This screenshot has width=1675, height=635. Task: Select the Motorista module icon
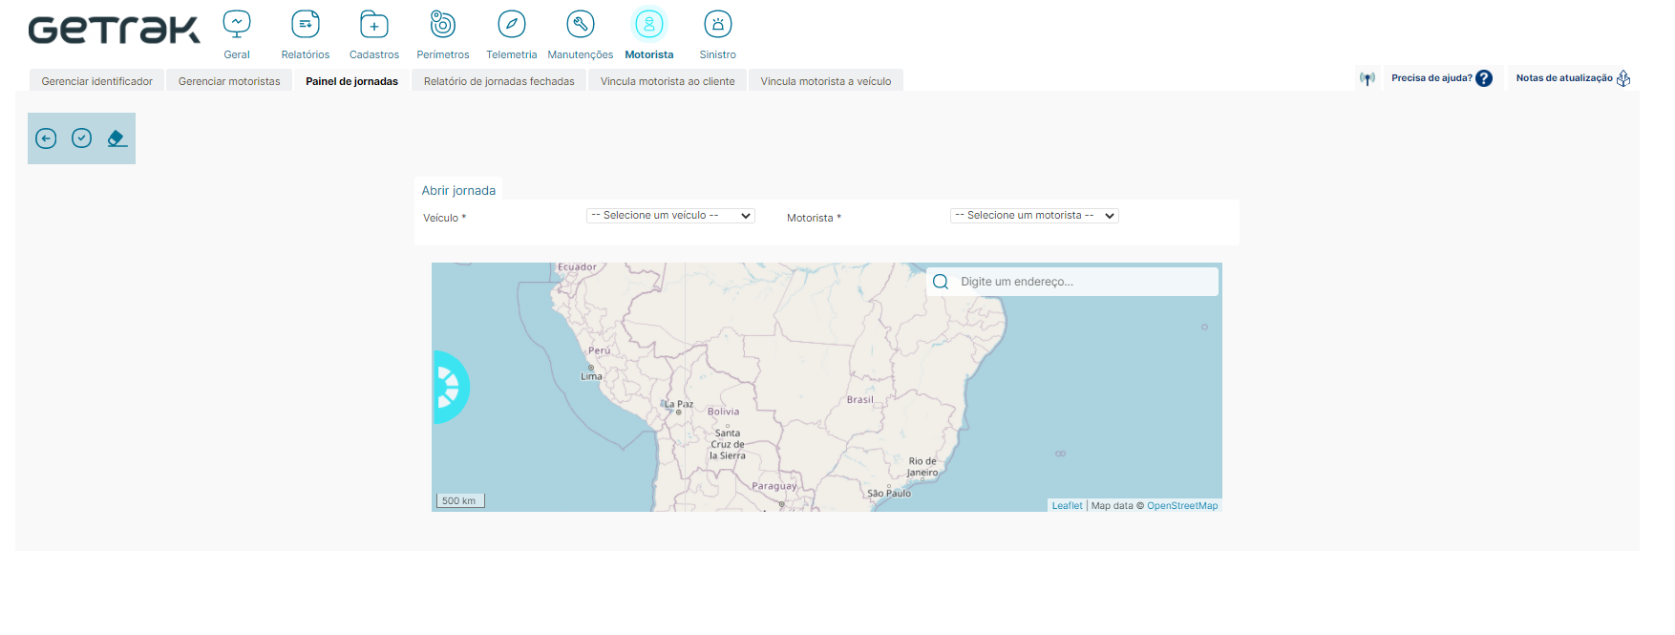click(x=649, y=24)
